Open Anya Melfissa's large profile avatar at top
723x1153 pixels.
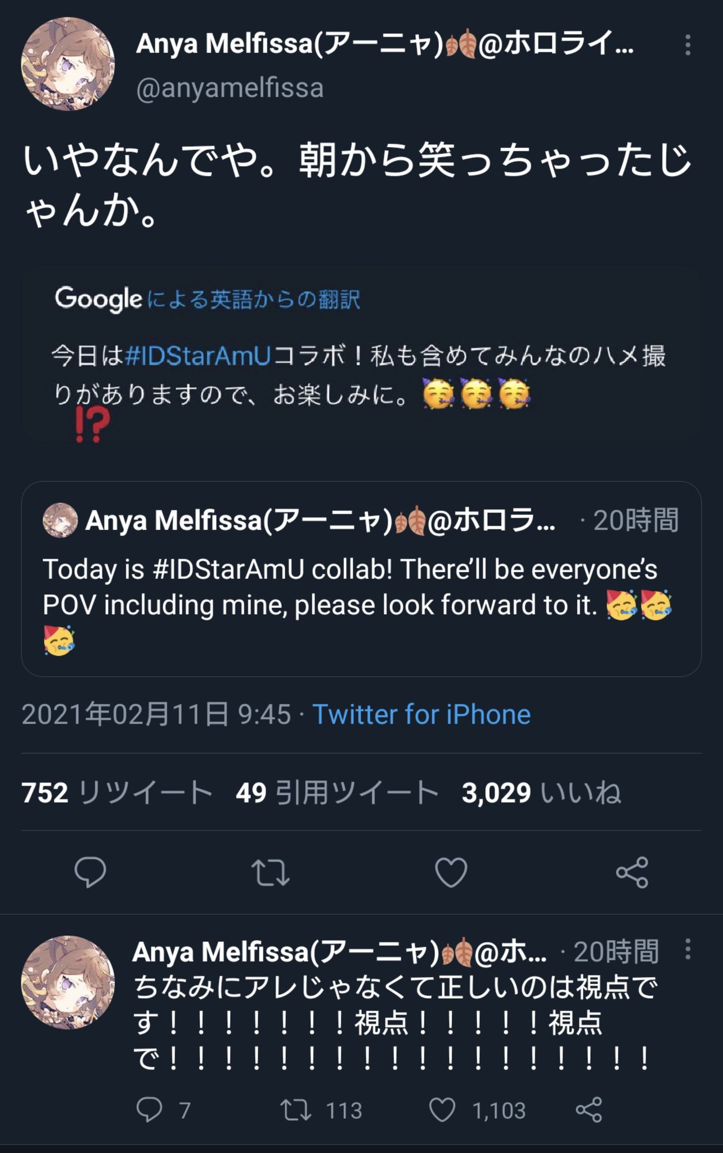click(x=68, y=64)
